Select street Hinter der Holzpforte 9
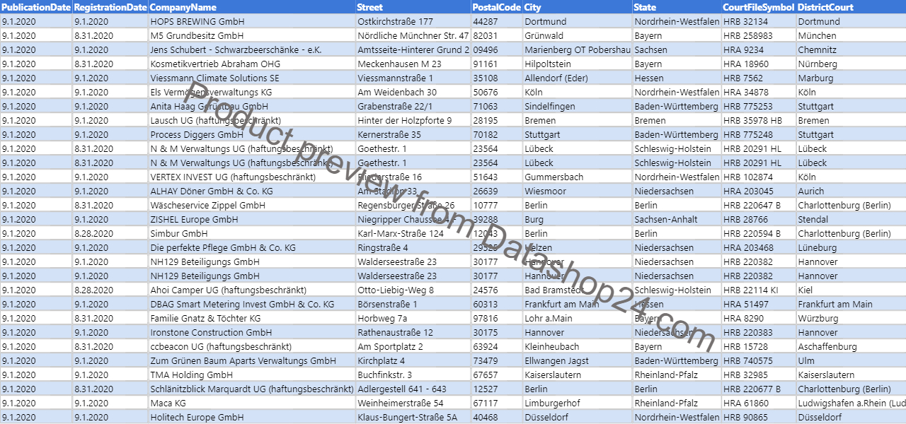 click(x=413, y=120)
